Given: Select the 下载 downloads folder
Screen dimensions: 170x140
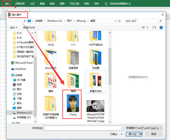Looking at the screenshot, I should coord(19,99).
